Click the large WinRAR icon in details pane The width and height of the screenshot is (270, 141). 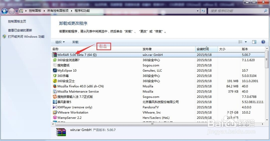[61, 132]
